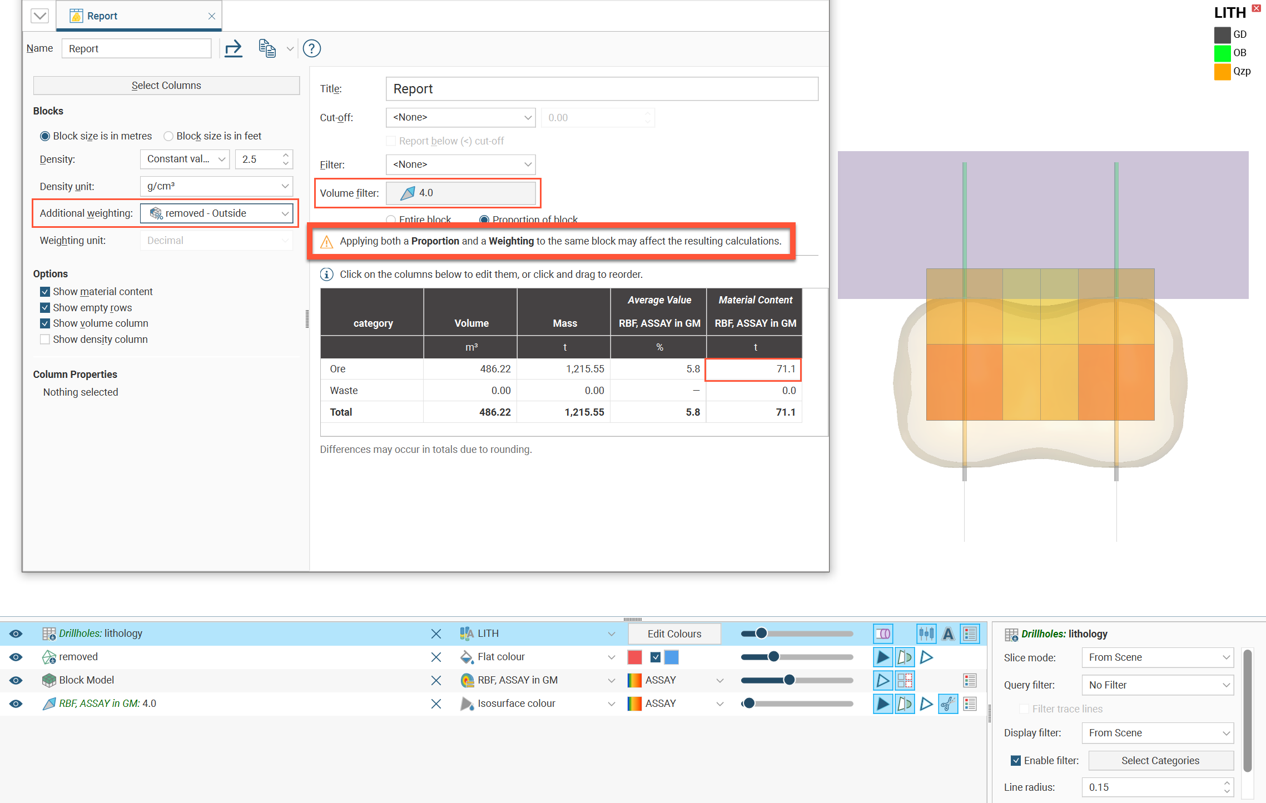Viewport: 1266px width, 803px height.
Task: Show legend for drillholes lithology row
Action: (970, 634)
